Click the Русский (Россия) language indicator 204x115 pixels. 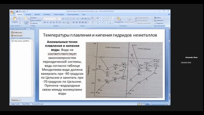pos(38,104)
